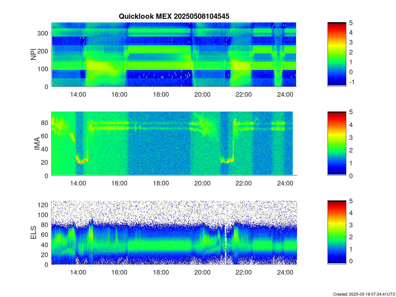Click inside the NPI spectrogram panel

174,54
